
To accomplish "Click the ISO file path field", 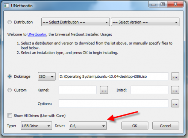I will click(x=114, y=76).
